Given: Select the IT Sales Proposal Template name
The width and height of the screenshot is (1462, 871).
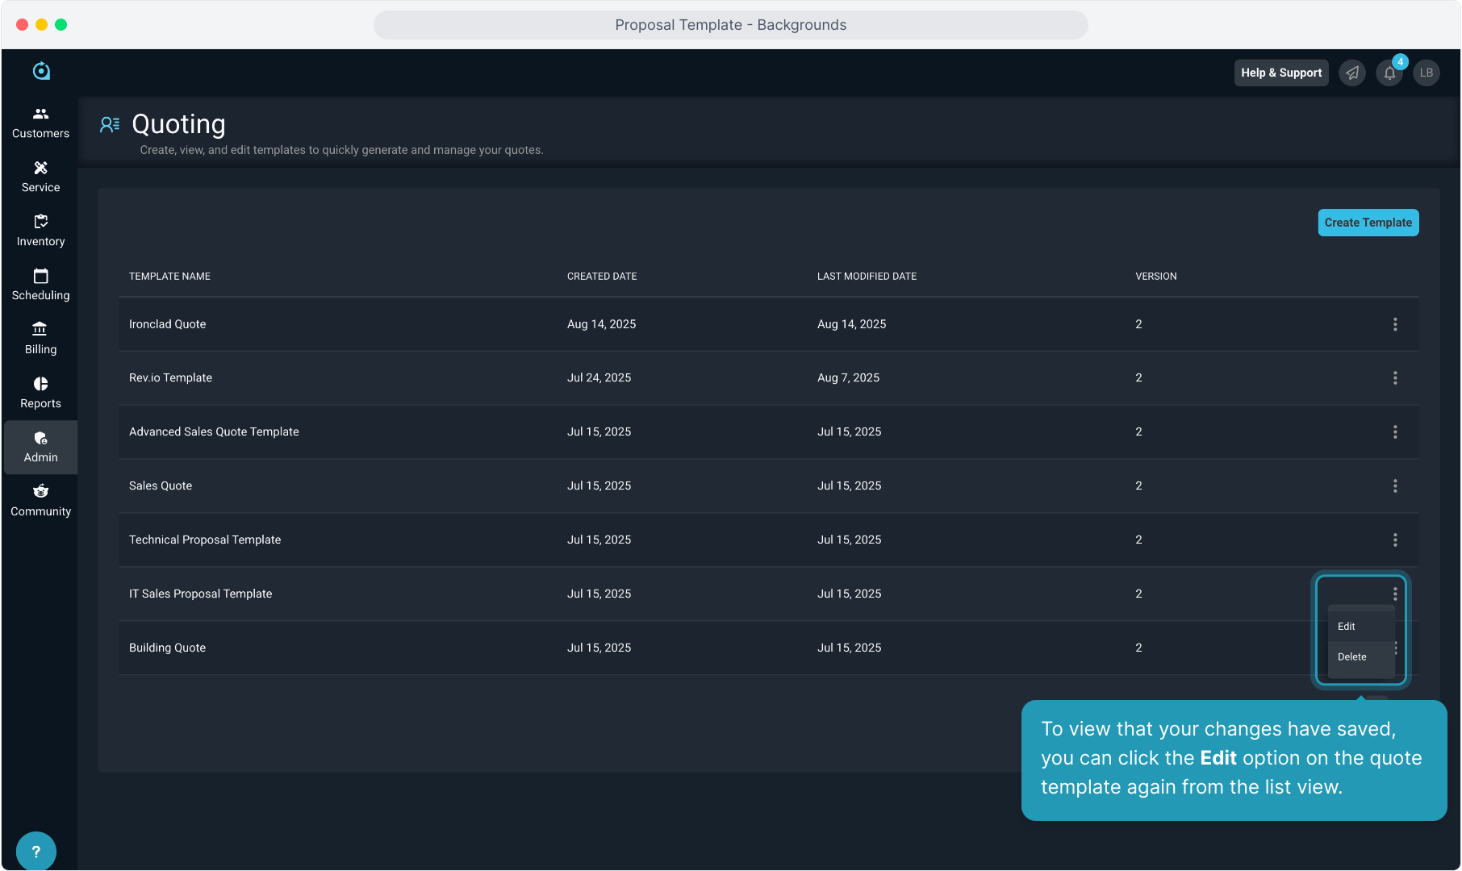Looking at the screenshot, I should coord(201,594).
